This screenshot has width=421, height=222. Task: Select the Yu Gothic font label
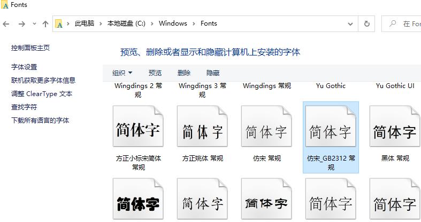331,86
